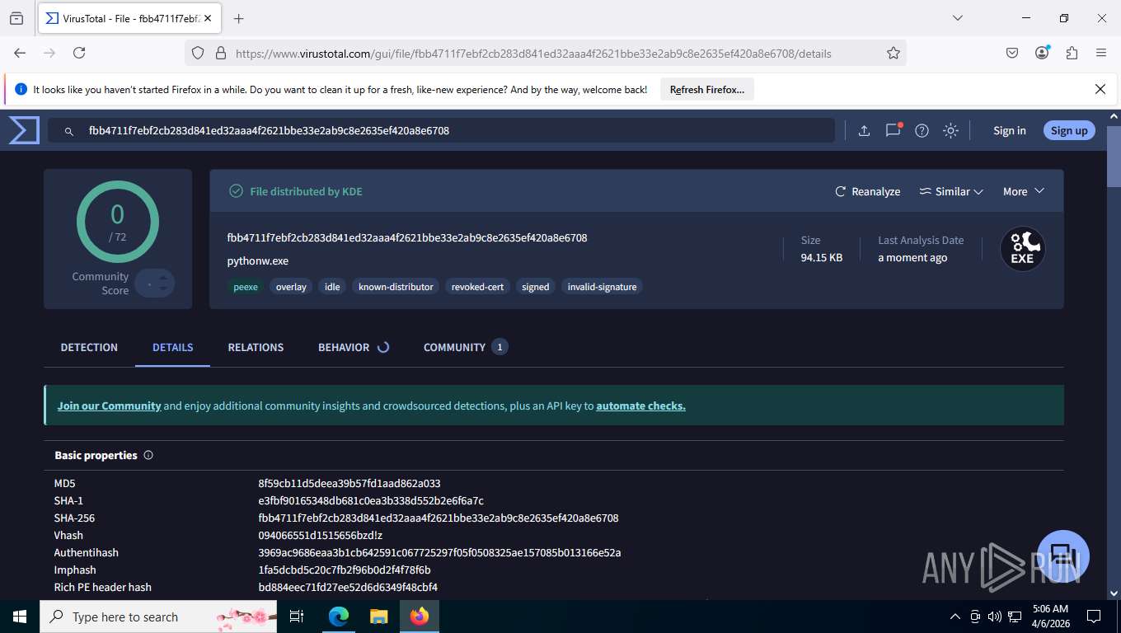Open the Firefox hamburger application menu
This screenshot has width=1121, height=633.
pyautogui.click(x=1101, y=53)
